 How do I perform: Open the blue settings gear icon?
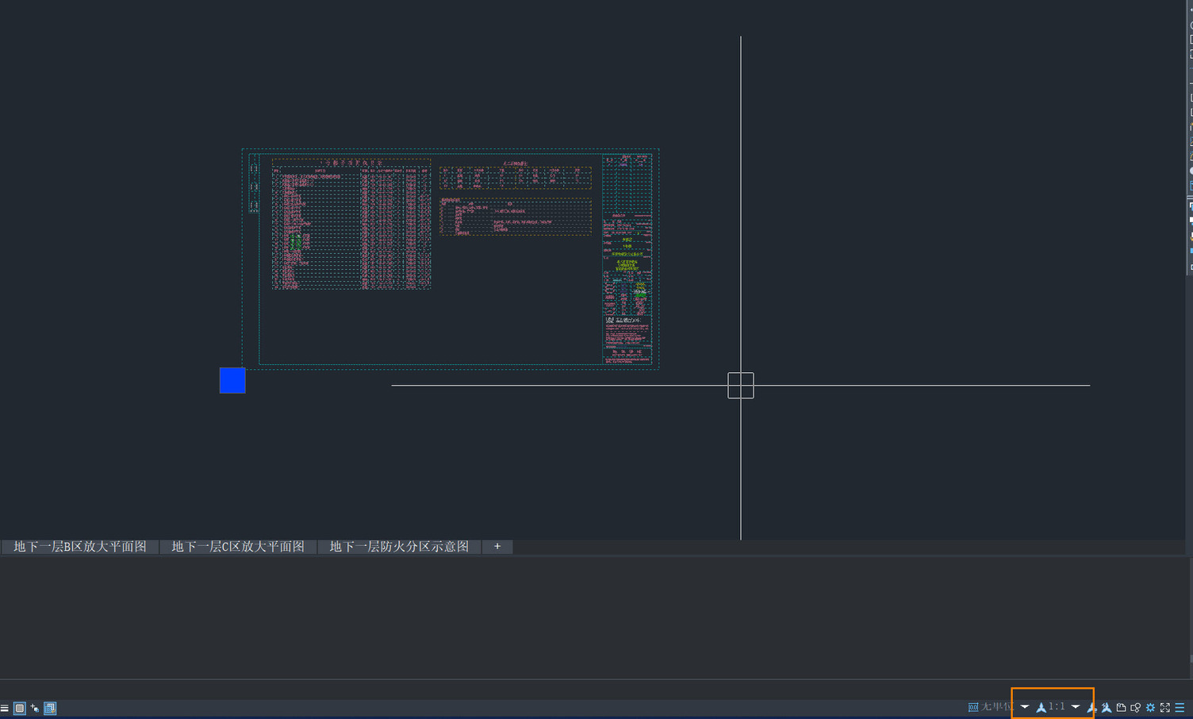point(1150,707)
